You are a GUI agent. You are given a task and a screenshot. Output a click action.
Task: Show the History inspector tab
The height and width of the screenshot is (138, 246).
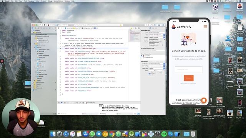153,28
